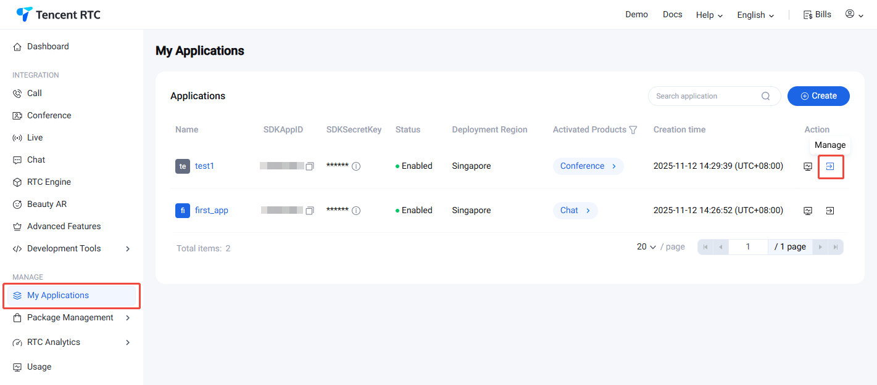The height and width of the screenshot is (385, 877).
Task: Open the English language dropdown
Action: 755,15
